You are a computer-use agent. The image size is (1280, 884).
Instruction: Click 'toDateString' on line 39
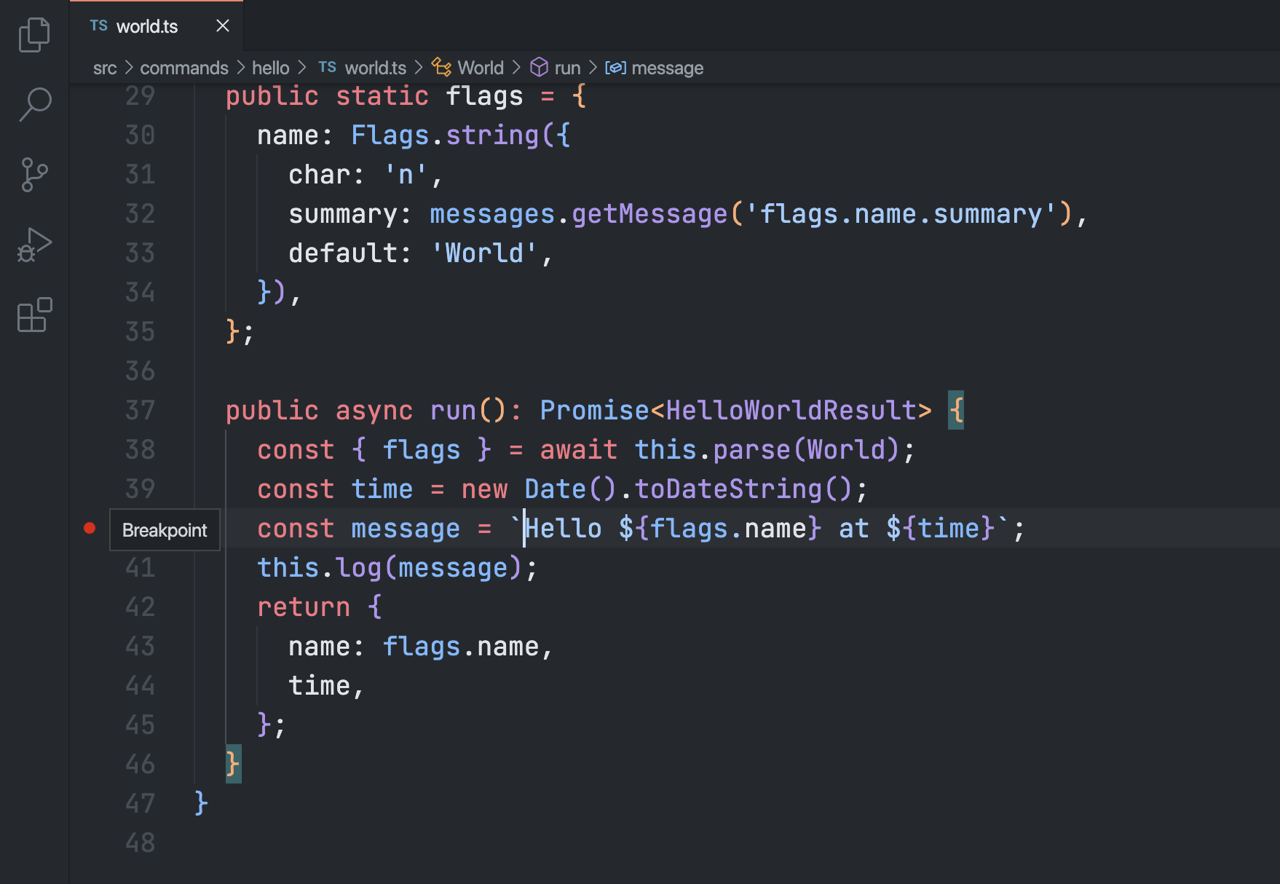click(728, 489)
